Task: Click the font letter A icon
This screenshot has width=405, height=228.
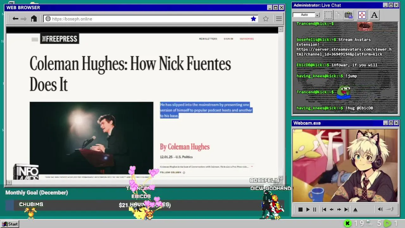Action: pyautogui.click(x=374, y=15)
